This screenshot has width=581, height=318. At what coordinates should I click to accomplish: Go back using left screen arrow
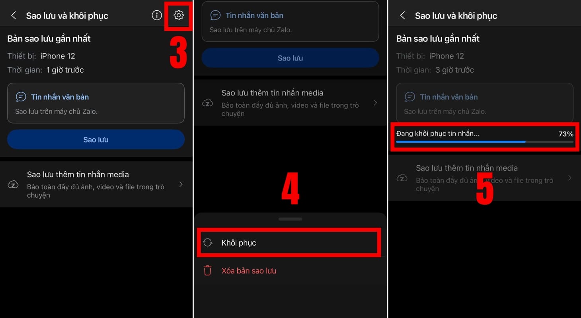coord(14,16)
